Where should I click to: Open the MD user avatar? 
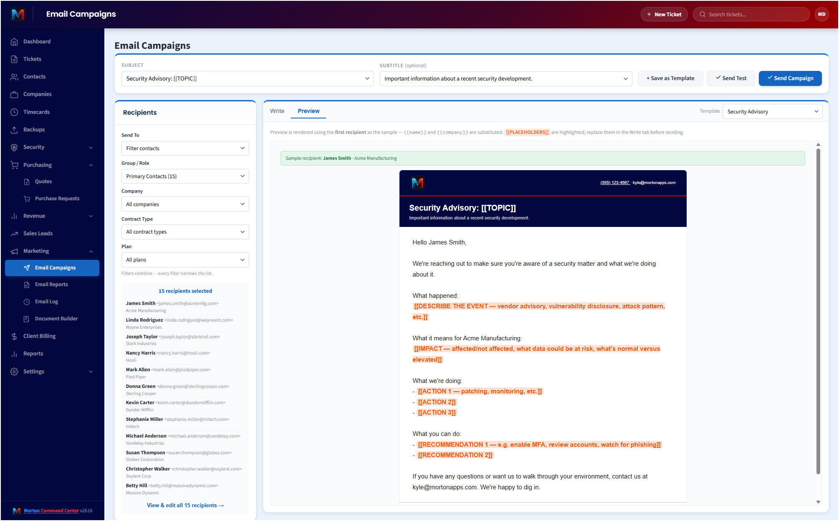pyautogui.click(x=821, y=14)
